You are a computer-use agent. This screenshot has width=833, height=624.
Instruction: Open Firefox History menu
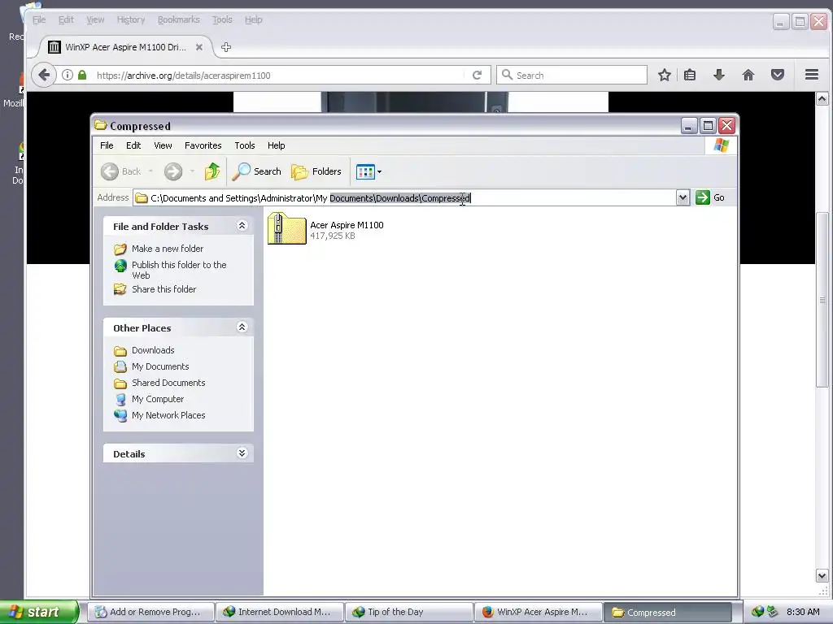[131, 19]
